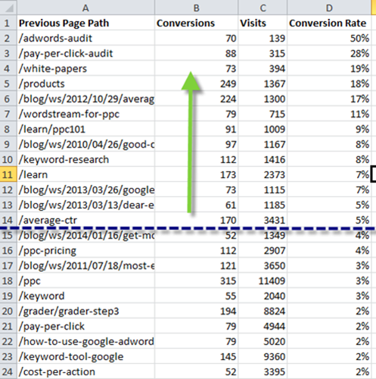
Task: Click the 28% conversion rate cell
Action: coord(329,53)
